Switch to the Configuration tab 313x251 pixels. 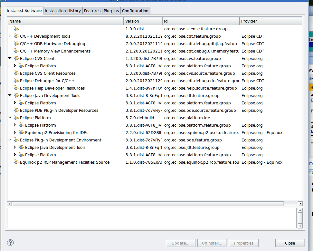(x=135, y=11)
